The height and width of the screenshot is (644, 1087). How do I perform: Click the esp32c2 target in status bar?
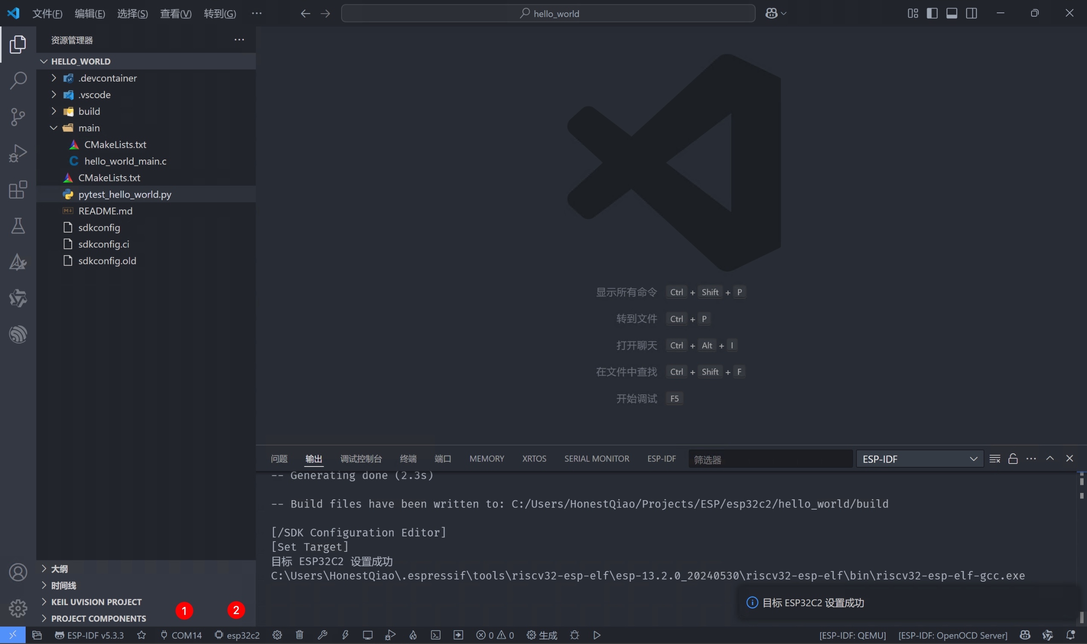tap(237, 635)
